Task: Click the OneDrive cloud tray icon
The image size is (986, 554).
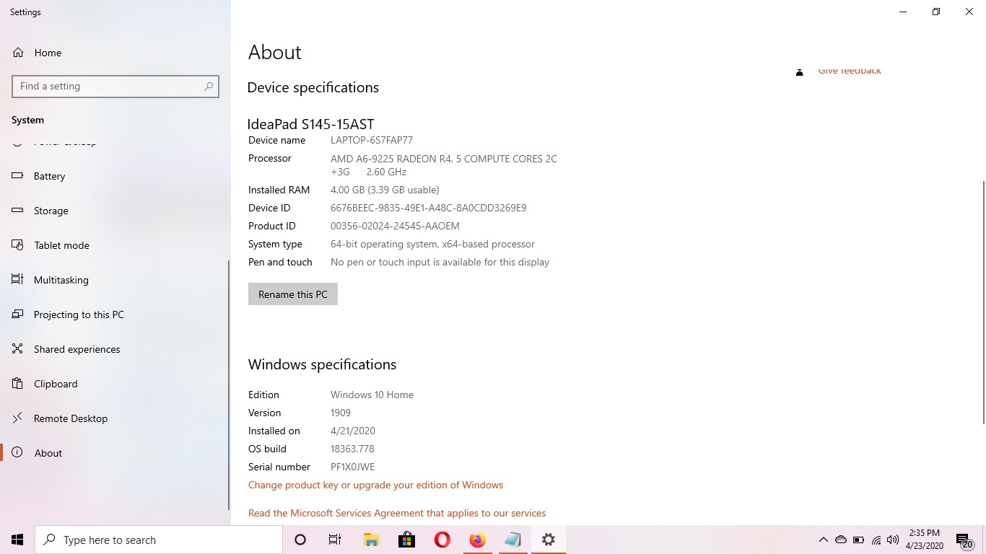Action: [840, 540]
